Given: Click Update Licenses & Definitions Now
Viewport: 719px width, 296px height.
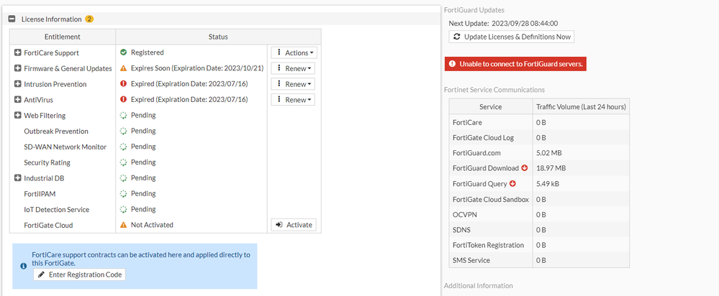Looking at the screenshot, I should pyautogui.click(x=511, y=37).
